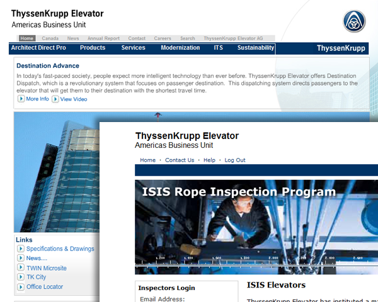Click ThyssenKrupp Elevator title on ISIS page
Image resolution: width=378 pixels, height=302 pixels.
187,136
